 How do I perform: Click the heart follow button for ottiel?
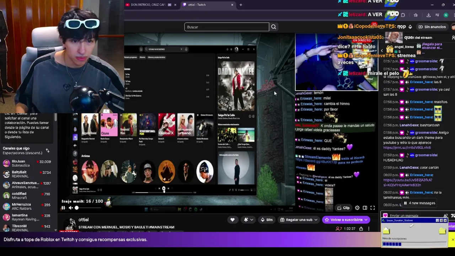pyautogui.click(x=232, y=220)
